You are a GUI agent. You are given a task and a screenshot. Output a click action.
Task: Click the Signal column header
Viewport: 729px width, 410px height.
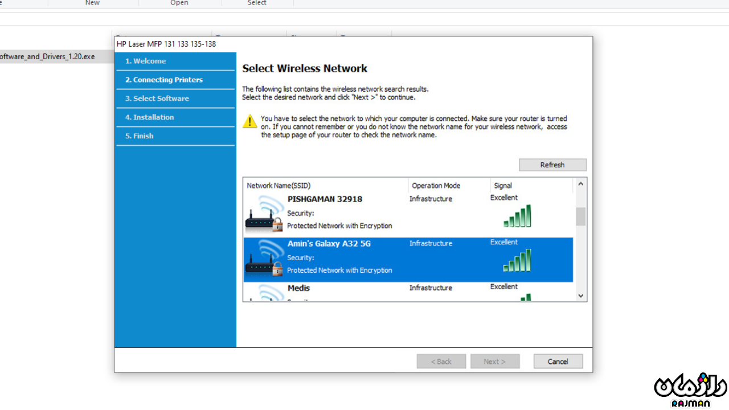coord(531,186)
